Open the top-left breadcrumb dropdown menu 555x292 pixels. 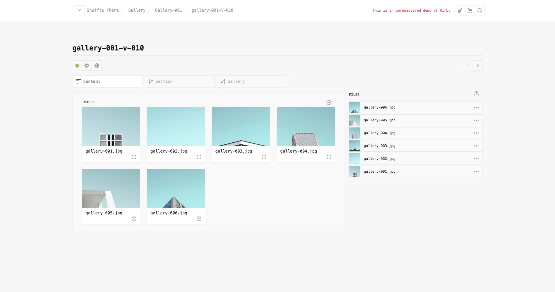coord(79,10)
